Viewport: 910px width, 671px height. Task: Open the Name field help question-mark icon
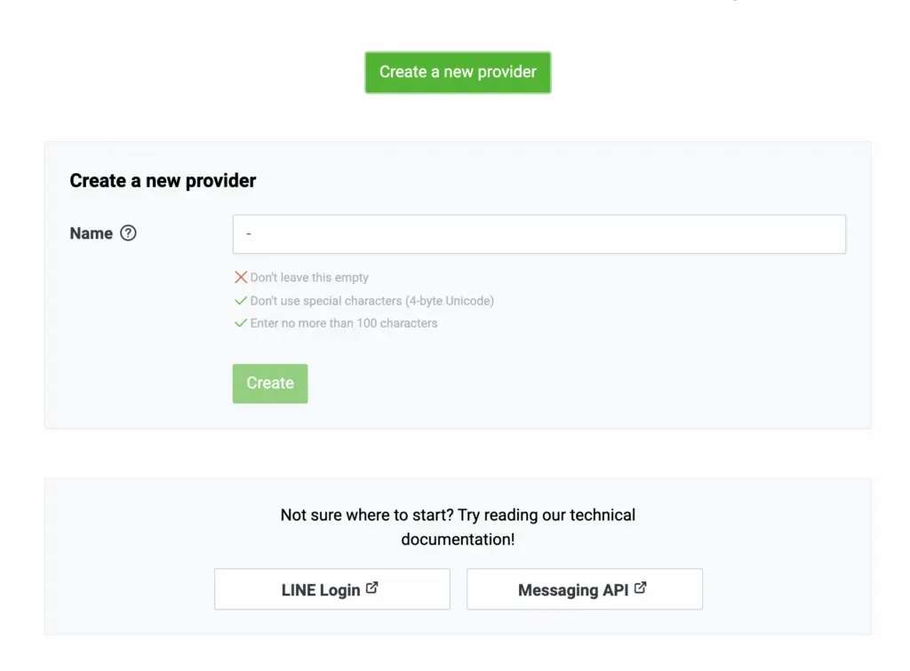tap(128, 233)
